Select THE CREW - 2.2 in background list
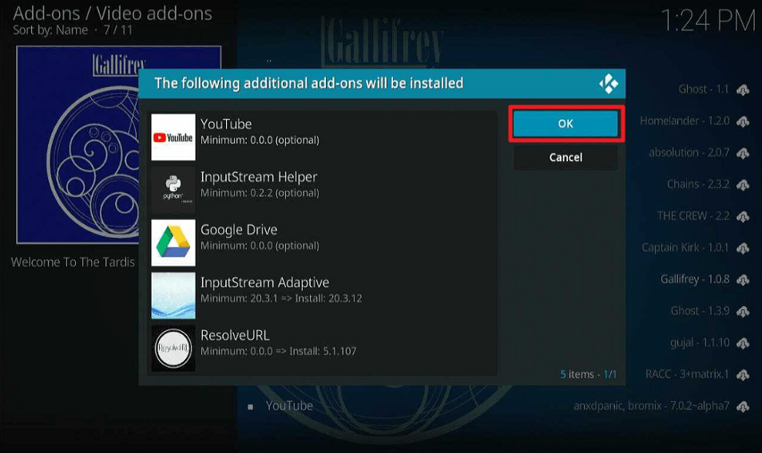The image size is (762, 453). [693, 216]
